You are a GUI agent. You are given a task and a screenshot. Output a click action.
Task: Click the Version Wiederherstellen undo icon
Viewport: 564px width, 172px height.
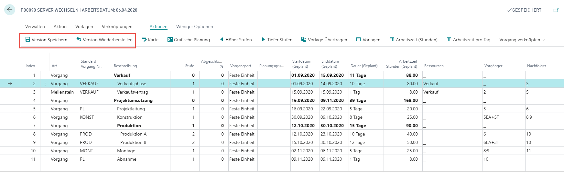pyautogui.click(x=79, y=39)
